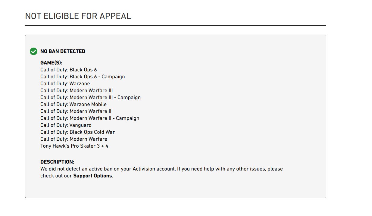The height and width of the screenshot is (216, 372).
Task: Select Call of Duty: Modern Warfare II entry
Action: pyautogui.click(x=76, y=111)
